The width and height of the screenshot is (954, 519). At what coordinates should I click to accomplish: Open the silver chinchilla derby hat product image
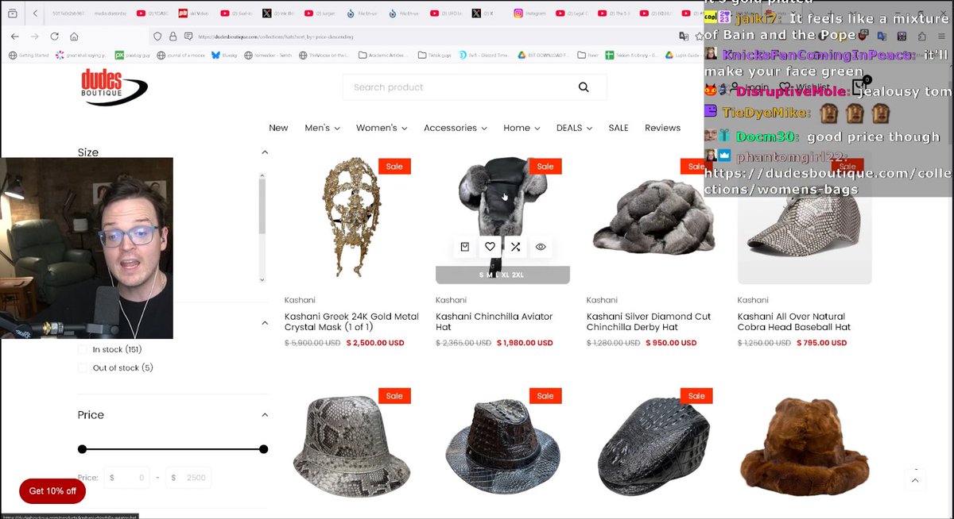click(x=653, y=217)
